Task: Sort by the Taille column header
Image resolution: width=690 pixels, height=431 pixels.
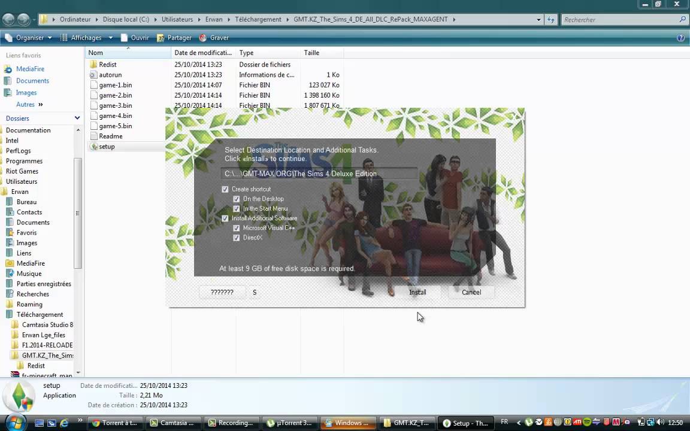Action: coord(322,53)
